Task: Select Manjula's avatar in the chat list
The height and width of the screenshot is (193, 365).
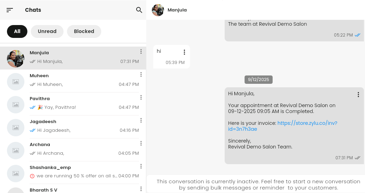Action: click(16, 58)
